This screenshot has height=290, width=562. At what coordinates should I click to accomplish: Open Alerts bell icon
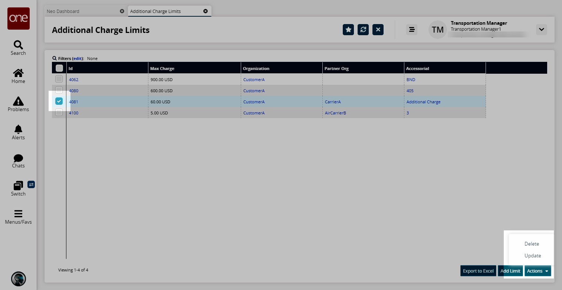click(18, 129)
